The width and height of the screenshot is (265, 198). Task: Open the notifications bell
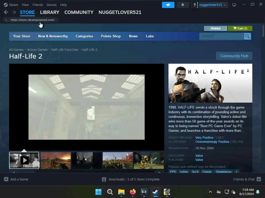click(x=182, y=5)
